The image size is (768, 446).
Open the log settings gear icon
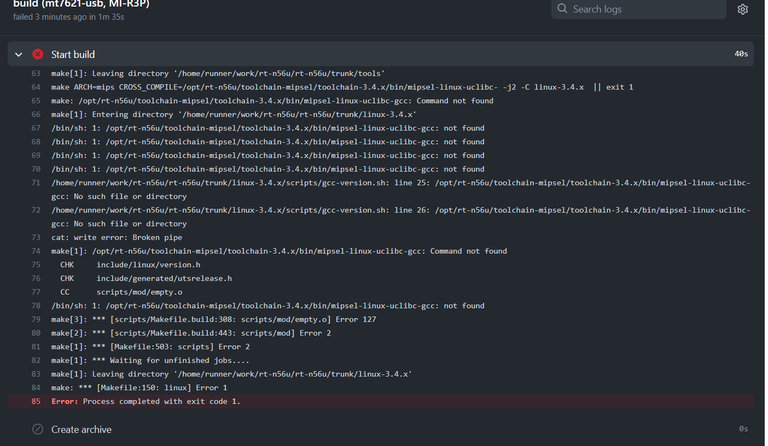[x=742, y=9]
